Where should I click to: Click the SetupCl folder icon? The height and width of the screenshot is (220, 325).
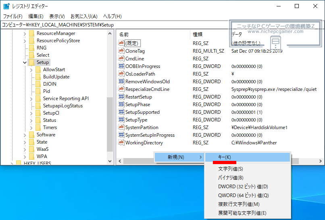(38, 113)
